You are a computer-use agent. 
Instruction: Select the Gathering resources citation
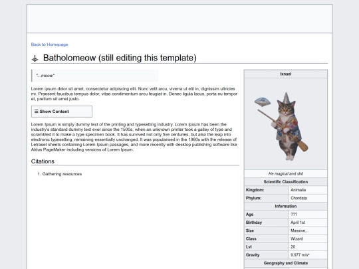pos(62,174)
